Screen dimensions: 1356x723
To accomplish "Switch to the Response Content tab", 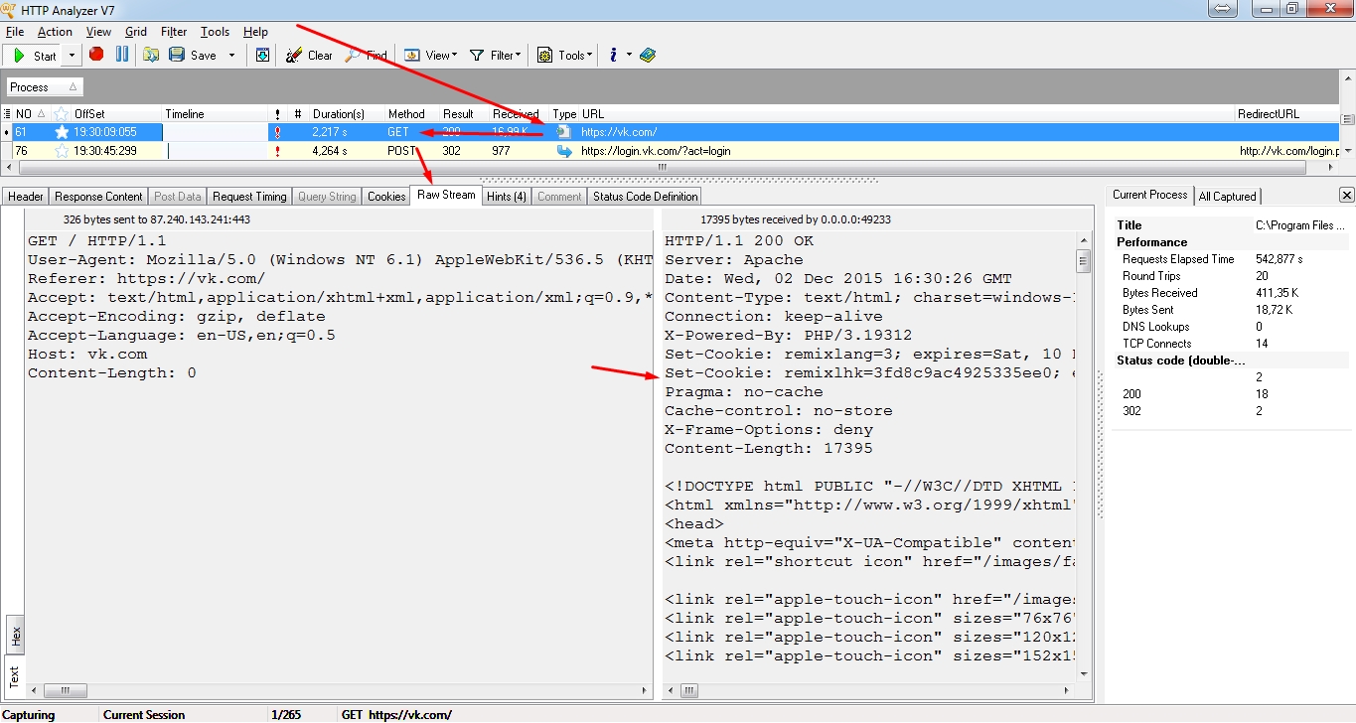I will click(x=98, y=197).
